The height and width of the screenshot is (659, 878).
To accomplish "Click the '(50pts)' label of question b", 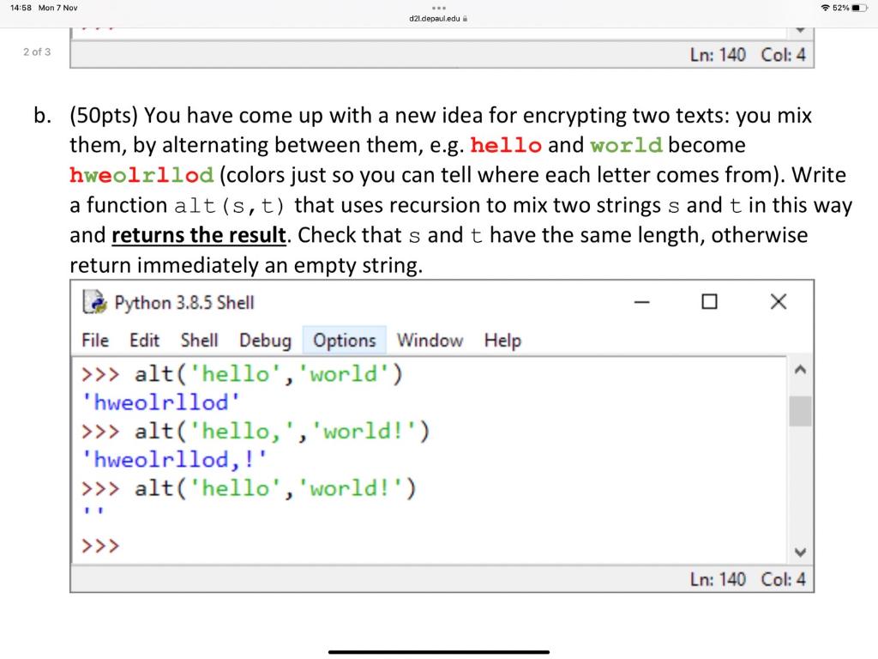I will point(104,116).
